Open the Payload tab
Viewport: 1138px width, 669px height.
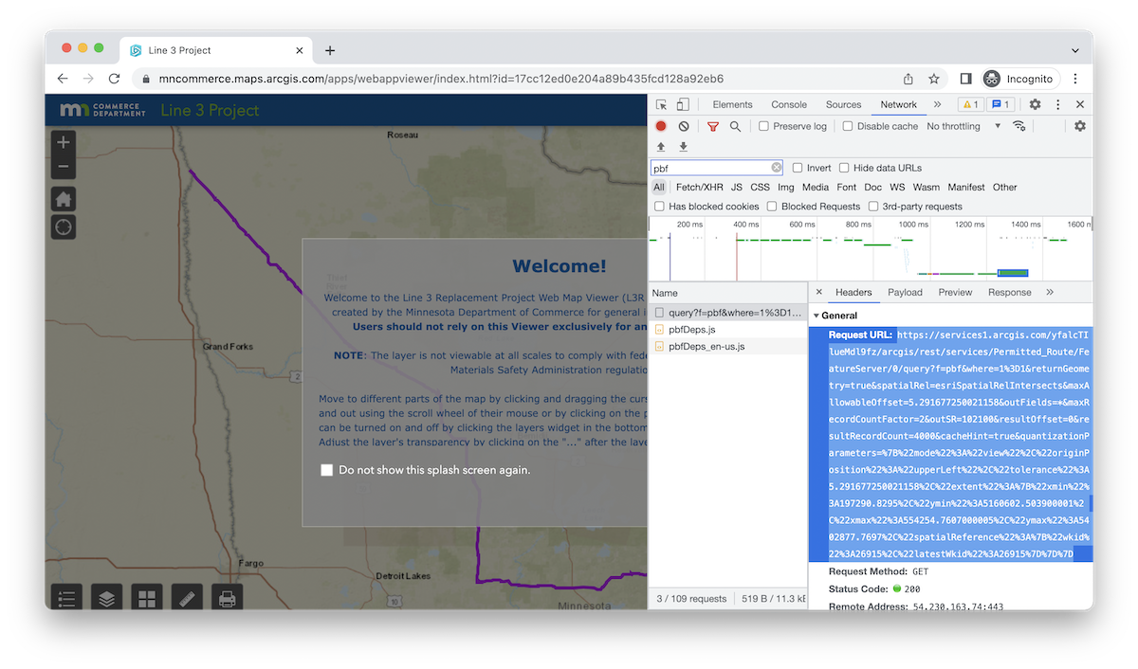pyautogui.click(x=905, y=293)
